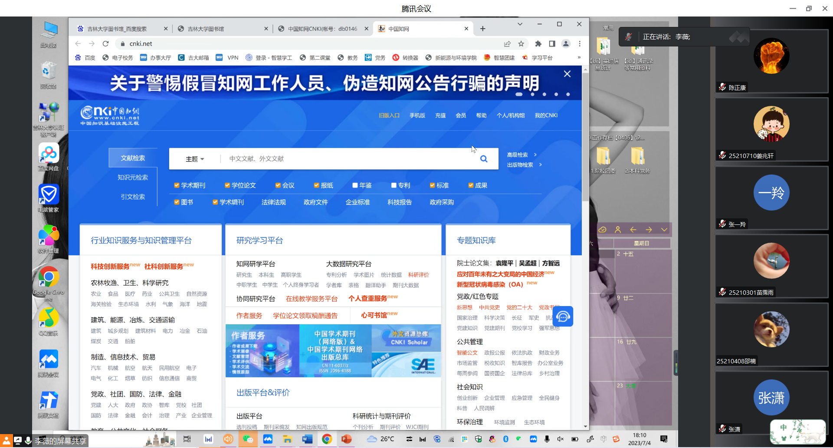Viewport: 833px width, 448px height.
Task: Uncheck the 学术期刊 checkbox
Action: pos(177,185)
